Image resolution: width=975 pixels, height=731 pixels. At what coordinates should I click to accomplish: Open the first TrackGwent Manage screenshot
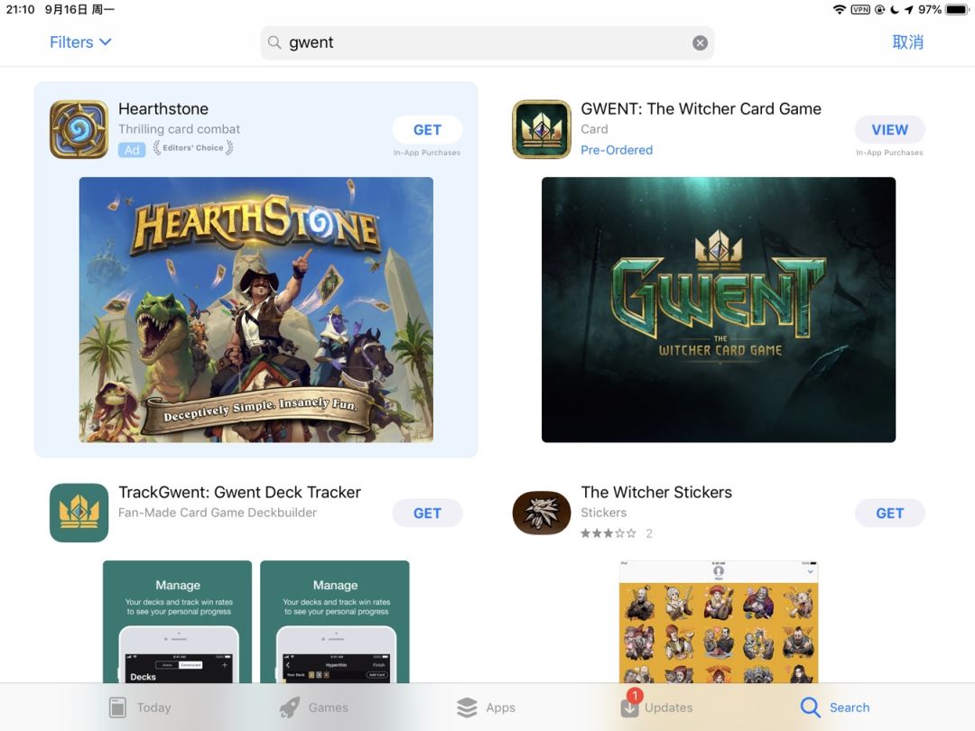point(177,622)
